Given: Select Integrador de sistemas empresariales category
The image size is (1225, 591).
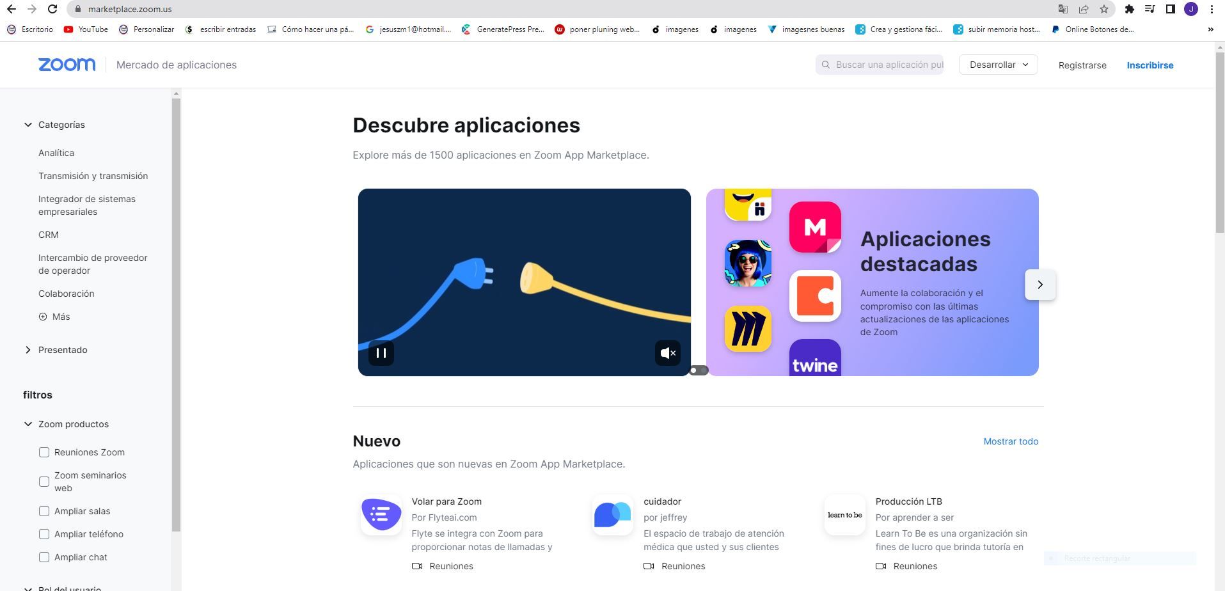Looking at the screenshot, I should point(87,205).
